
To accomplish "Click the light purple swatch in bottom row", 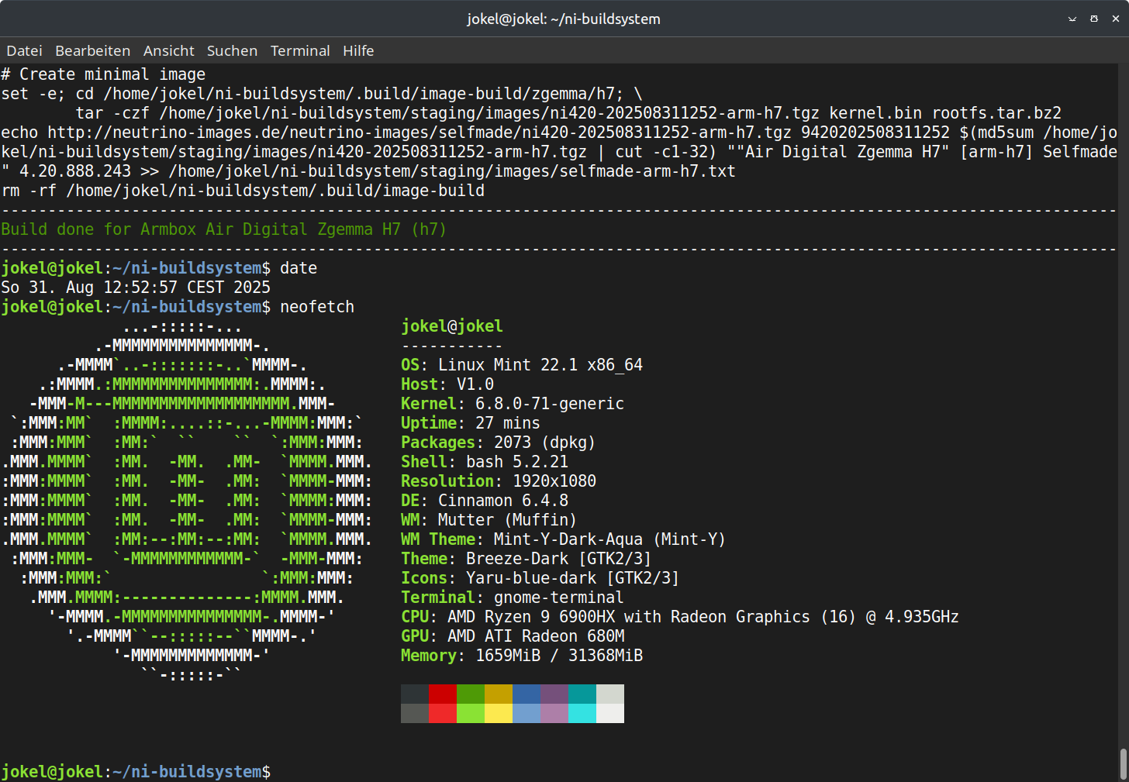I will (x=554, y=713).
